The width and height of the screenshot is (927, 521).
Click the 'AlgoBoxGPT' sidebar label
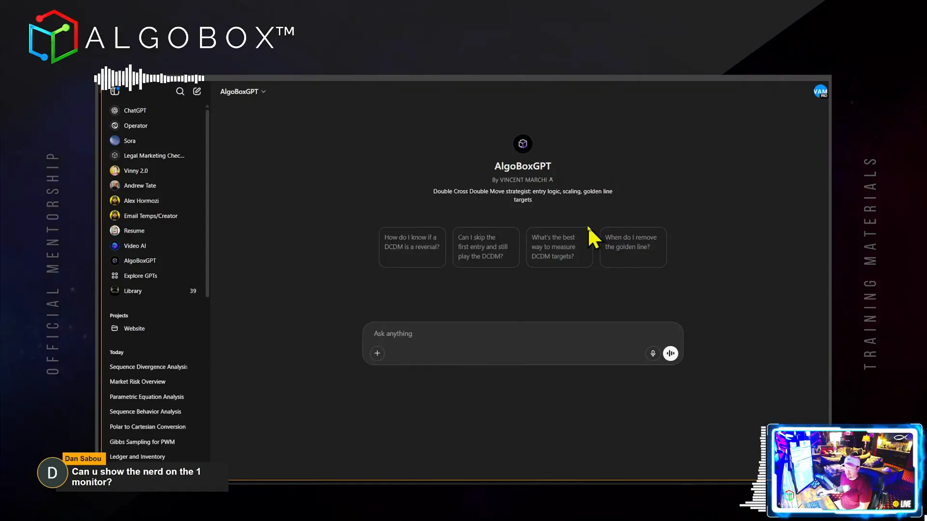(x=140, y=260)
